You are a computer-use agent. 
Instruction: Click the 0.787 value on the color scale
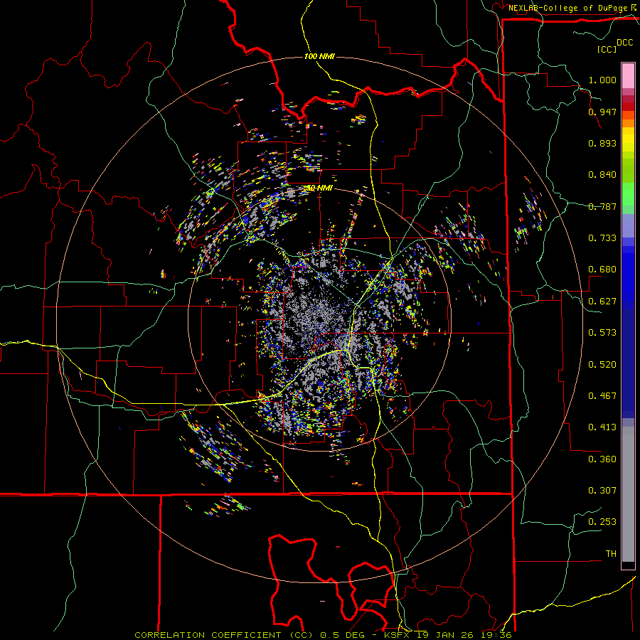coord(602,206)
